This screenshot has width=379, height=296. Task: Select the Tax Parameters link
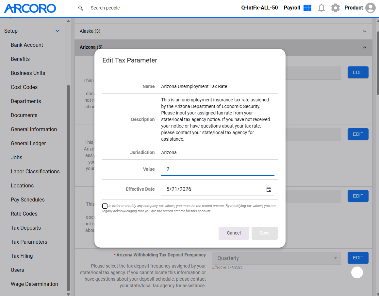click(29, 242)
